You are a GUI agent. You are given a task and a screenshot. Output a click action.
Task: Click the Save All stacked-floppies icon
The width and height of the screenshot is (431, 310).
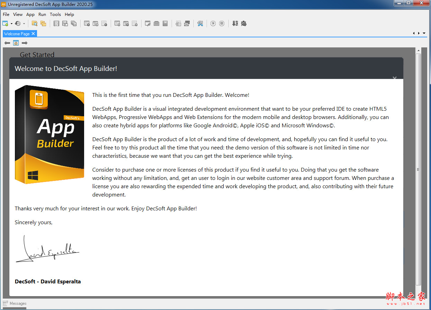tap(74, 24)
